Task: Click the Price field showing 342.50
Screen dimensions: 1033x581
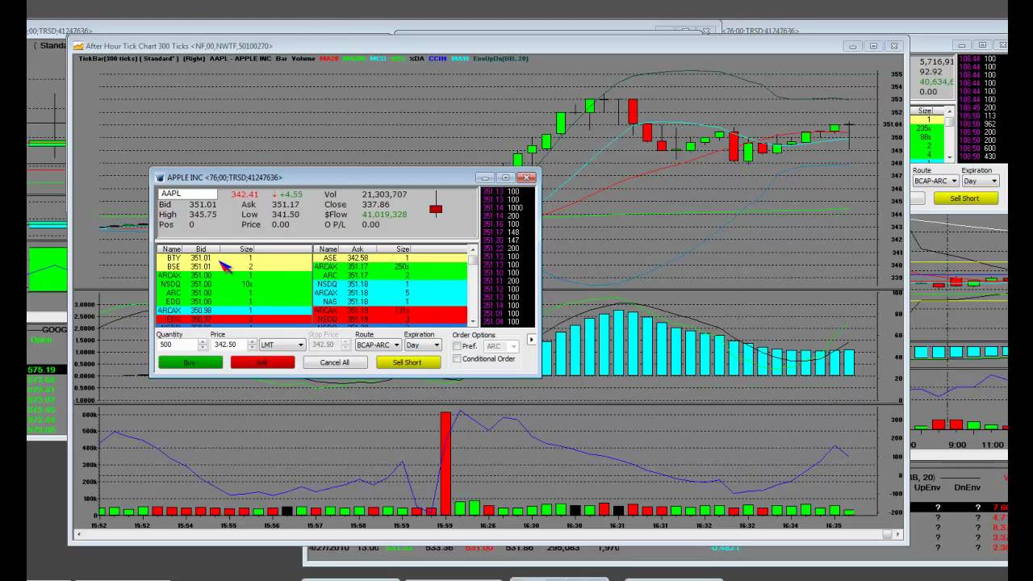Action: coord(228,345)
